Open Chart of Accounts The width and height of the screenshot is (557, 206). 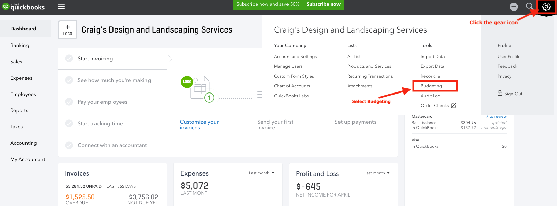click(292, 86)
